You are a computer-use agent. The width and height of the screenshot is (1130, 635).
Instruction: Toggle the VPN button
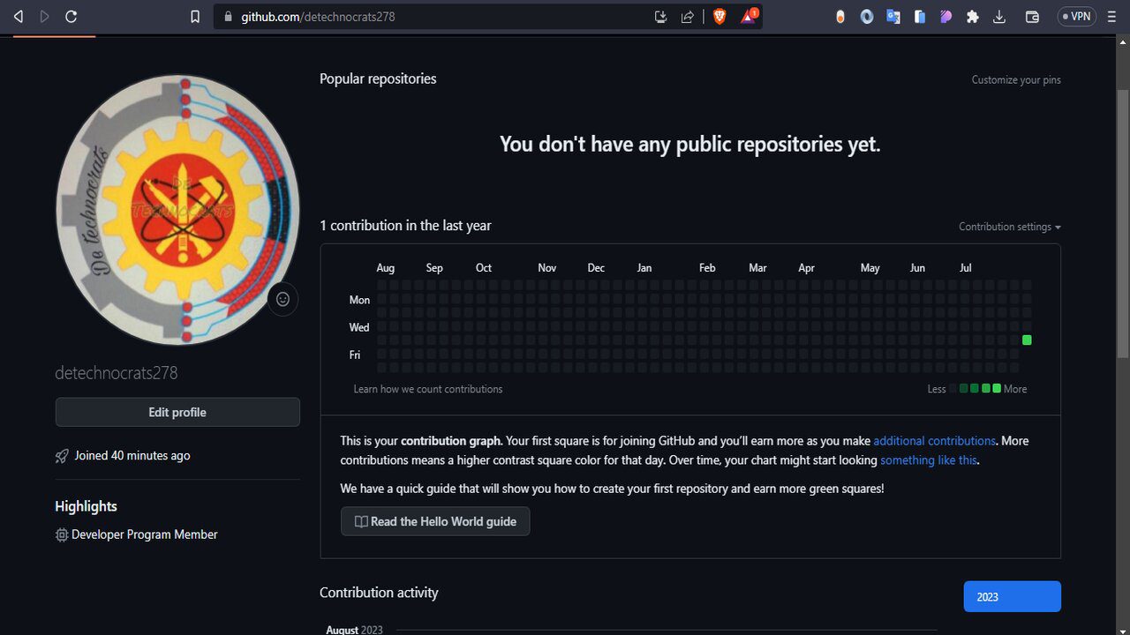[x=1076, y=16]
